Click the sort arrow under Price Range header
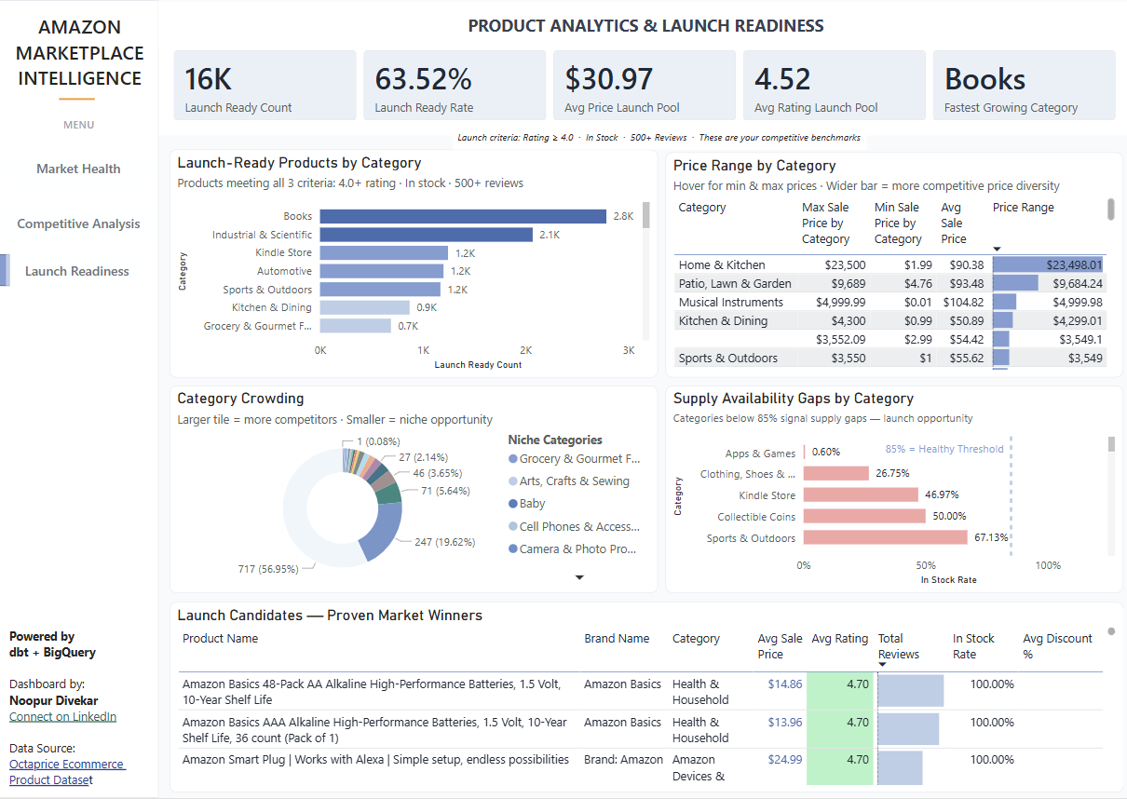The height and width of the screenshot is (799, 1127). click(998, 249)
